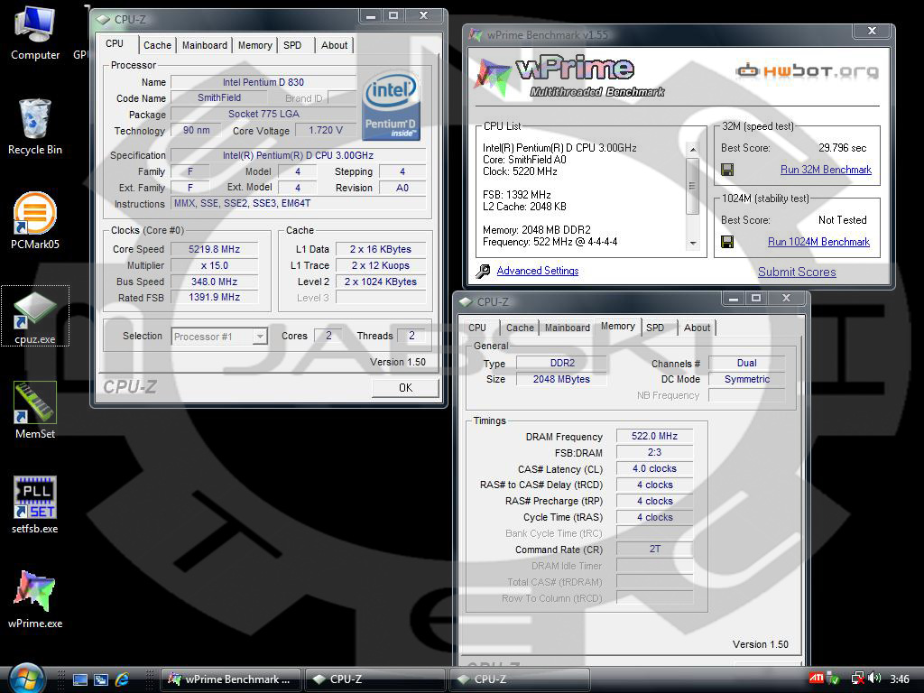Click first CPU-Z taskbar button
The width and height of the screenshot is (924, 693).
(x=374, y=679)
